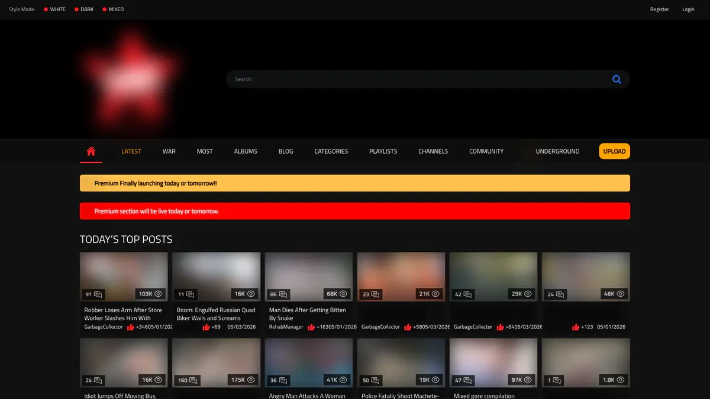
Task: Click the comment icon showing 86
Action: pos(283,294)
